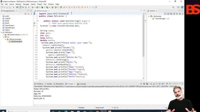Image resolution: width=200 pixels, height=112 pixels.
Task: Open the New Console View dropdown arrow
Action: click(177, 84)
